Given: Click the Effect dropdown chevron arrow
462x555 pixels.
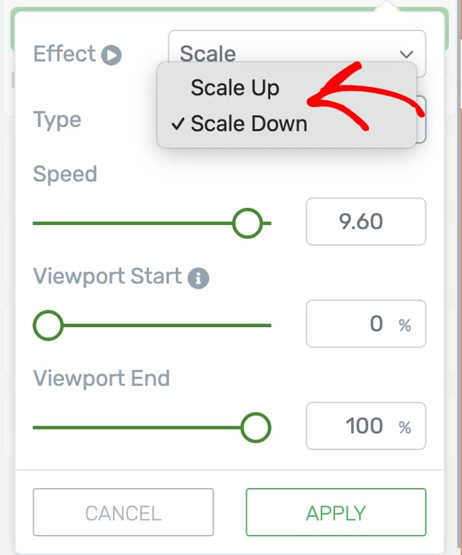Looking at the screenshot, I should click(x=407, y=54).
